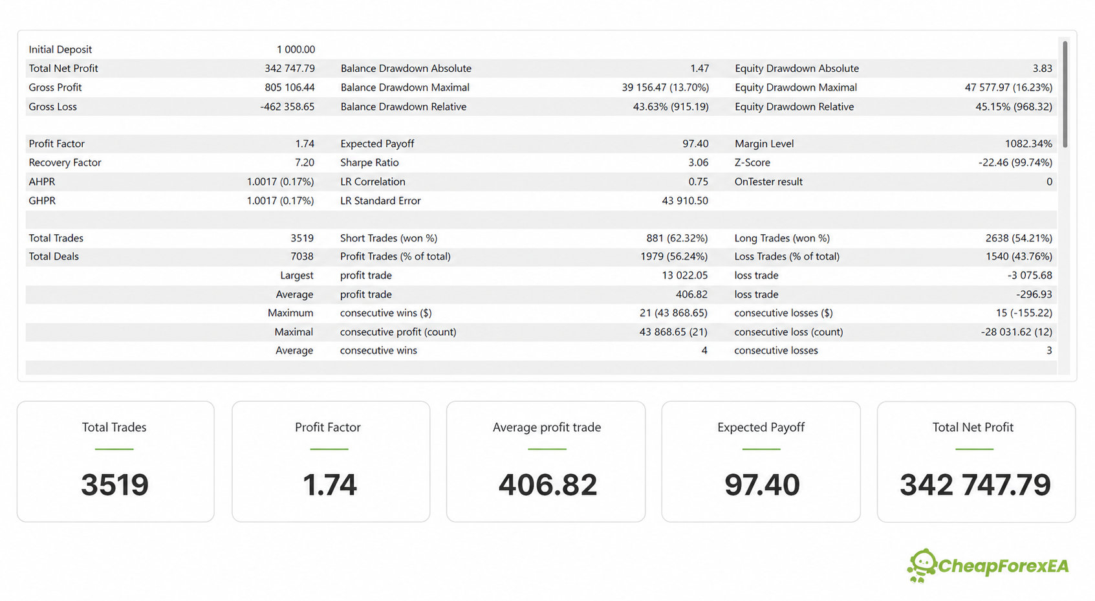This screenshot has height=601, width=1095.
Task: Click the value 2638 (54.21%)
Action: click(1019, 238)
